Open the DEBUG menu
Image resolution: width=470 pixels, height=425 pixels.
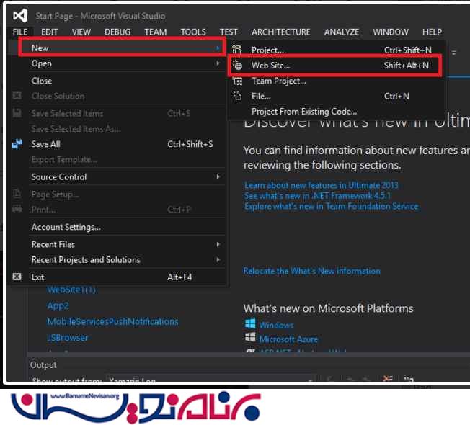[117, 32]
